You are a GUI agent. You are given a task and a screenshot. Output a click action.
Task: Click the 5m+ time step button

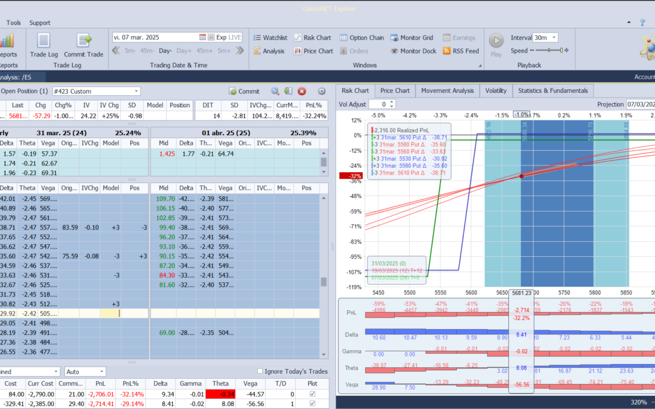pyautogui.click(x=224, y=50)
